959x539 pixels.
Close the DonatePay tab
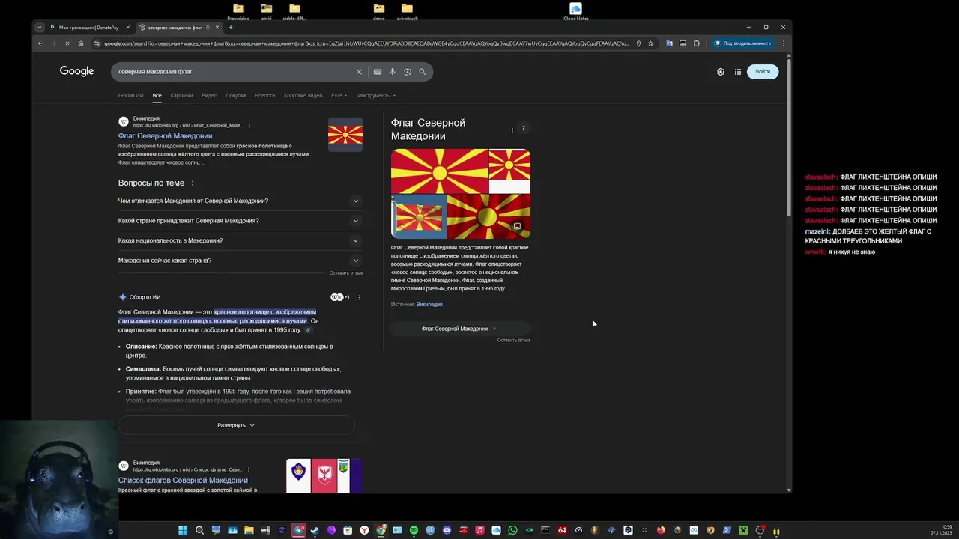(128, 28)
